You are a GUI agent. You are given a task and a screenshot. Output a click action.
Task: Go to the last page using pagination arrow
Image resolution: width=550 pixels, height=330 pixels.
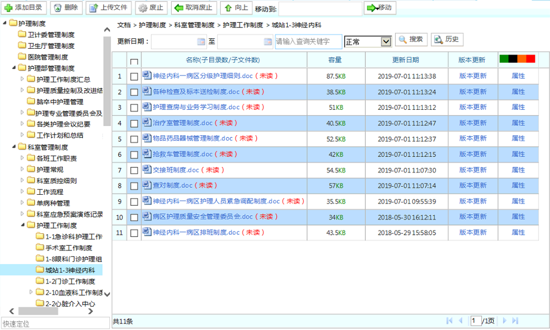tap(515, 321)
